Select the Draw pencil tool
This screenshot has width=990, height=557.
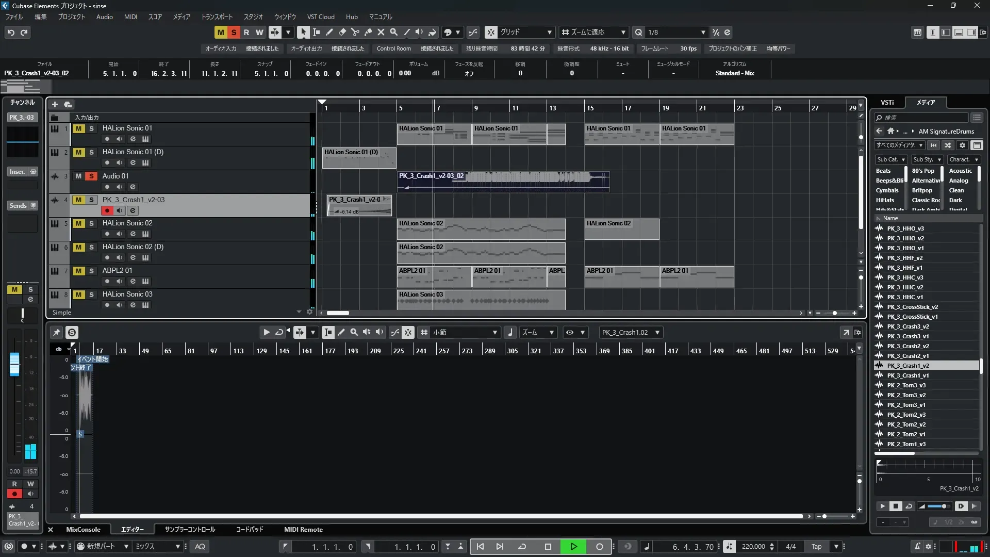point(329,32)
